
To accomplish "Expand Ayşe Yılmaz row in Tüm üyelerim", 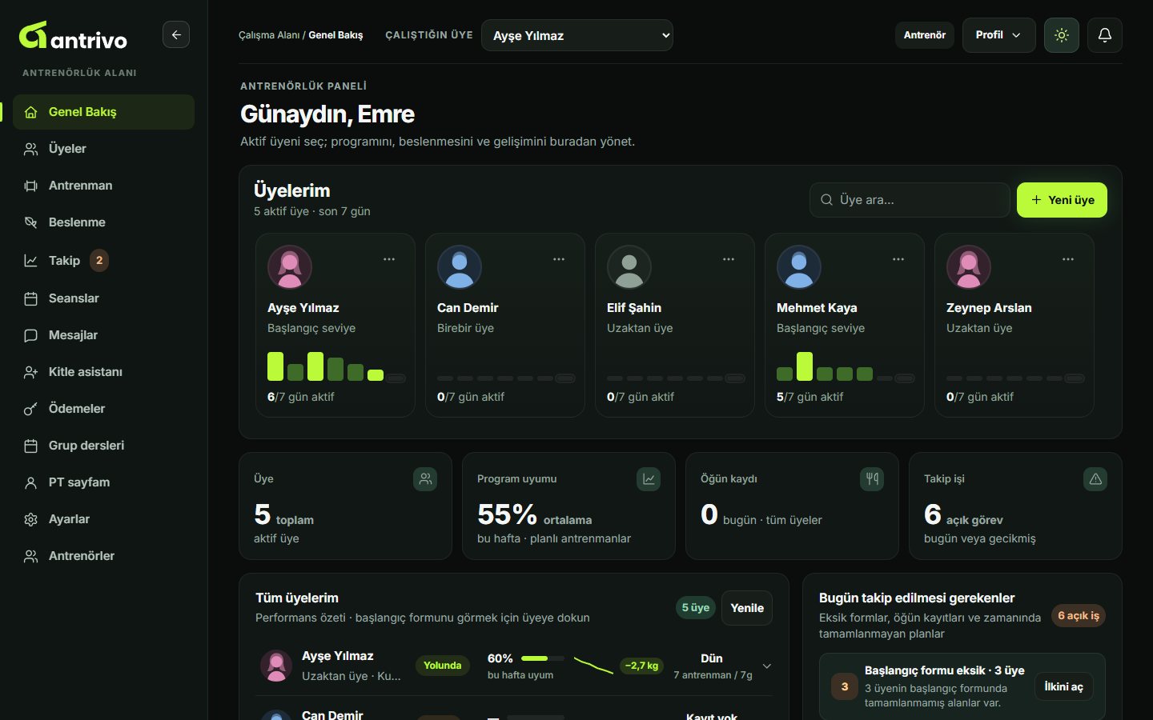I will pos(767,666).
